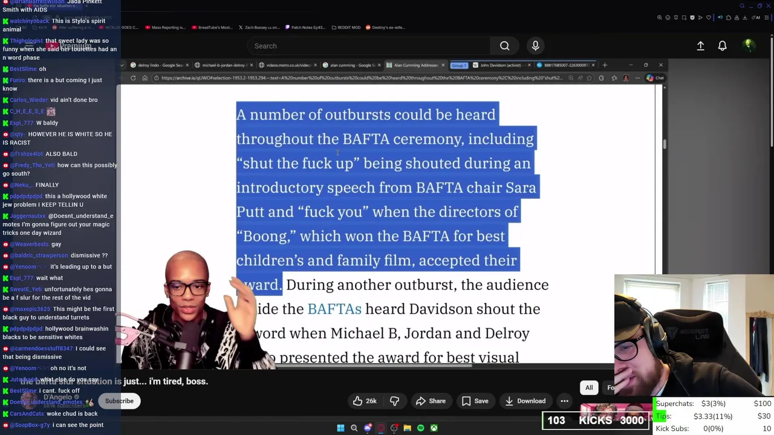
Task: Click Opera toolbar pin icon
Action: click(x=676, y=18)
